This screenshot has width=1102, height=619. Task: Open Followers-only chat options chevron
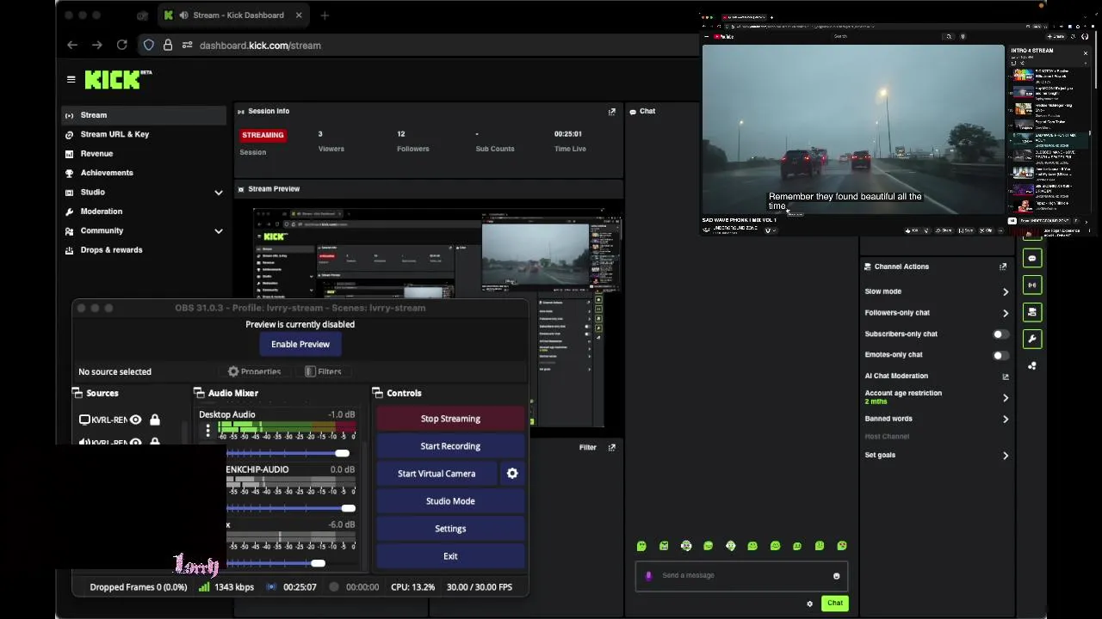coord(1006,313)
